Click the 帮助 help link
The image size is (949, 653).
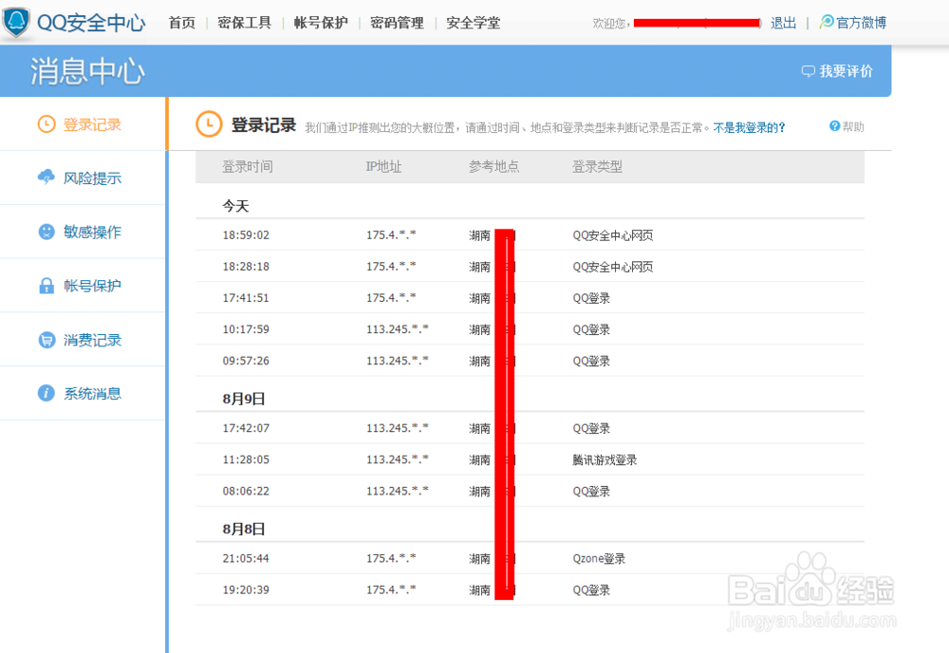pos(853,126)
